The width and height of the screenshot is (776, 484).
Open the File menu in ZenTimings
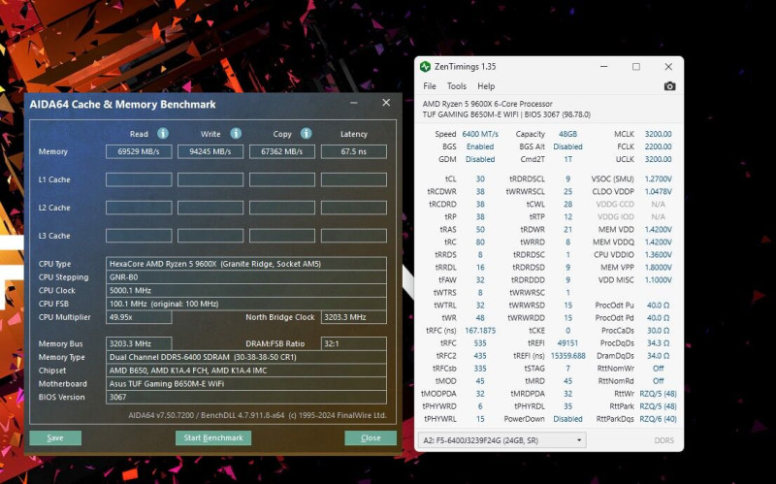coord(429,86)
